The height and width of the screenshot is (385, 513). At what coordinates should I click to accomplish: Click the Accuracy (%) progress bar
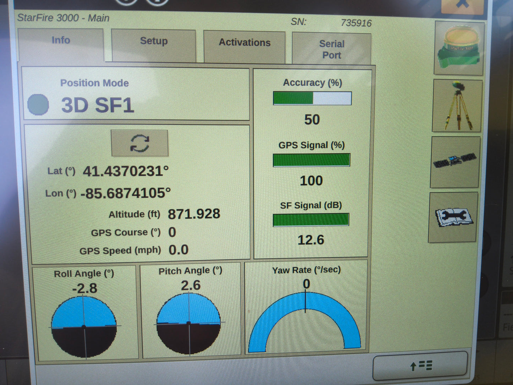[312, 98]
